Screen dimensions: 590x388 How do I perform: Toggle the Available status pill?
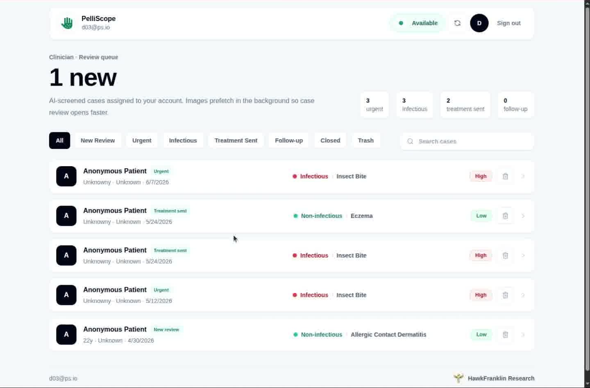417,23
